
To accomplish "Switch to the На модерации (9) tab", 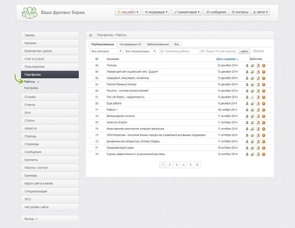I will tap(130, 44).
